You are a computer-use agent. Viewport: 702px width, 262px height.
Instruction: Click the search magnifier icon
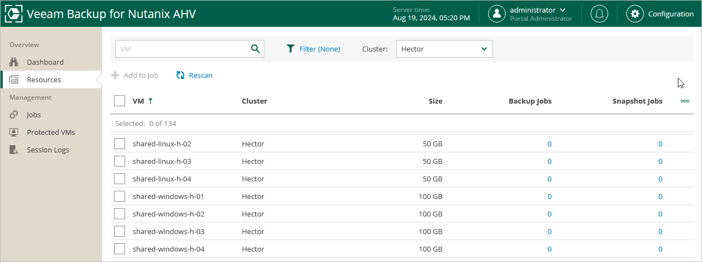click(x=255, y=49)
